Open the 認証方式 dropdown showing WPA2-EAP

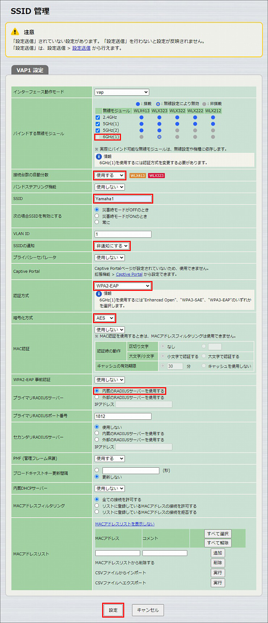pyautogui.click(x=123, y=286)
